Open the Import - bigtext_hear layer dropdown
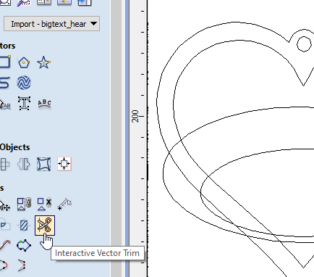The height and width of the screenshot is (277, 314). coord(52,24)
